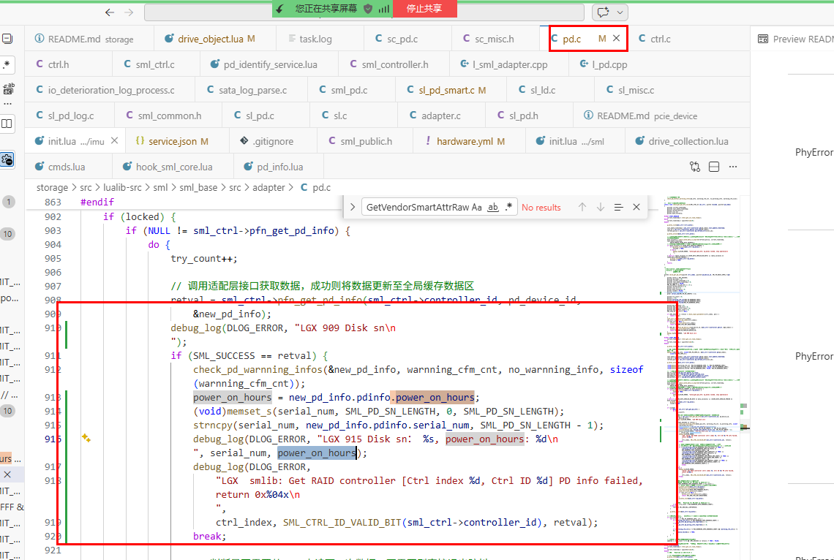Close the pd.c editor tab
This screenshot has height=560, width=834.
617,39
